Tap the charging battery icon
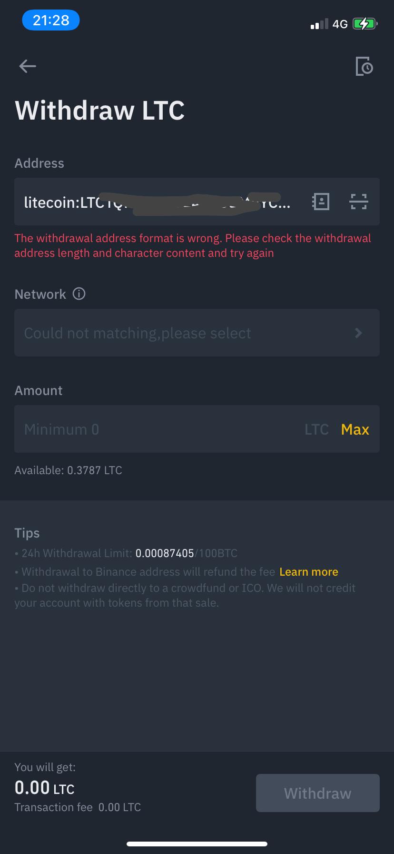Viewport: 394px width, 854px height. pyautogui.click(x=364, y=23)
